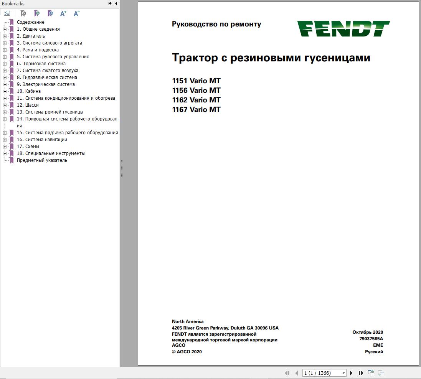
Task: Click the © AGCO 2020 copyright text
Action: (x=187, y=352)
